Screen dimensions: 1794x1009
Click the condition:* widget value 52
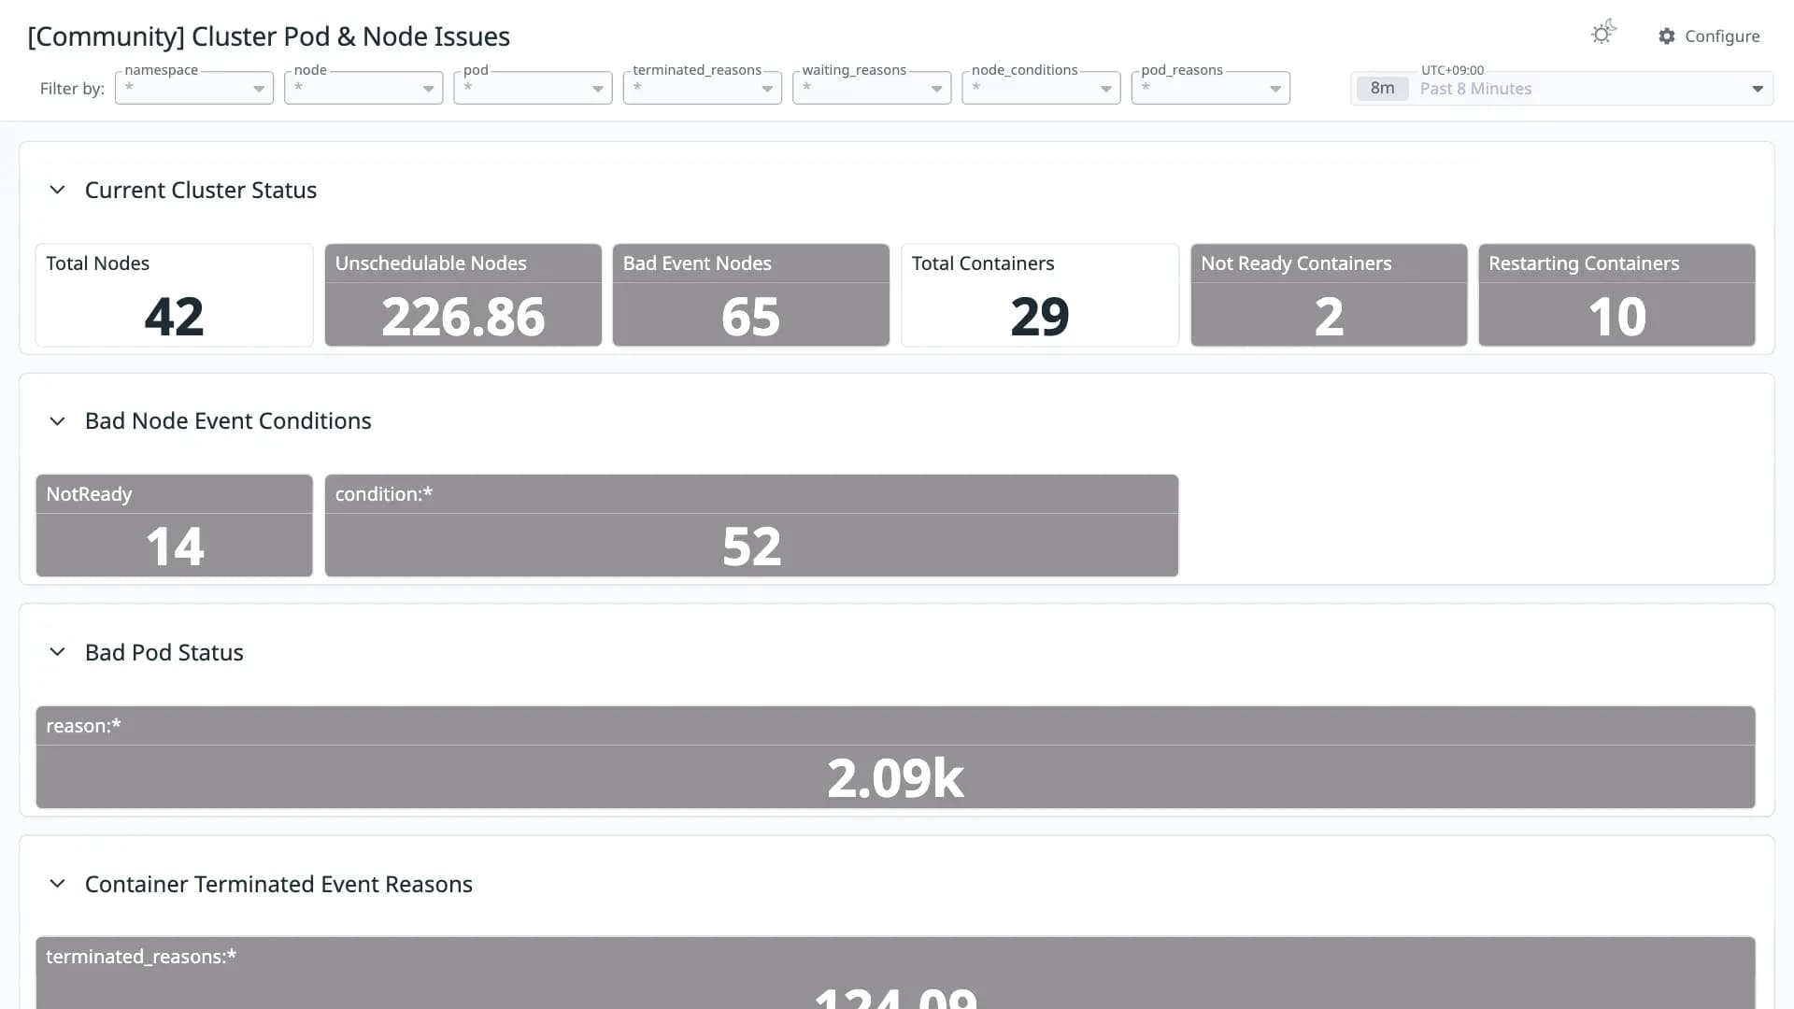[x=751, y=547]
